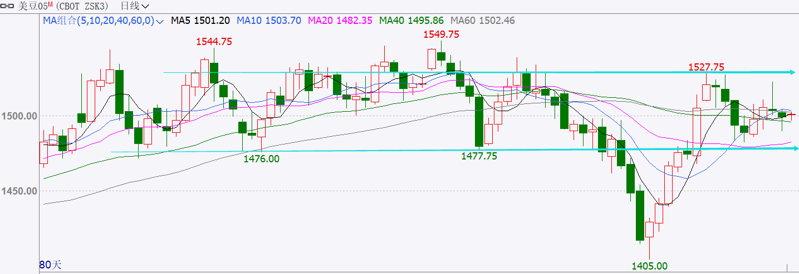This screenshot has width=799, height=274.
Task: Click the 1476.00 low price label
Action: [262, 158]
